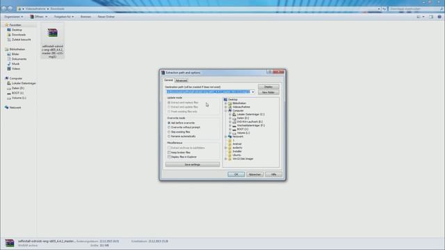Change view with Explorer view icon
This screenshot has width=445, height=250.
(x=419, y=17)
